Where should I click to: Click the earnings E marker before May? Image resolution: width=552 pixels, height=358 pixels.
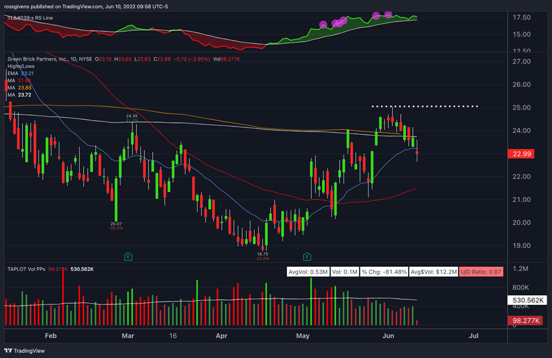click(307, 257)
